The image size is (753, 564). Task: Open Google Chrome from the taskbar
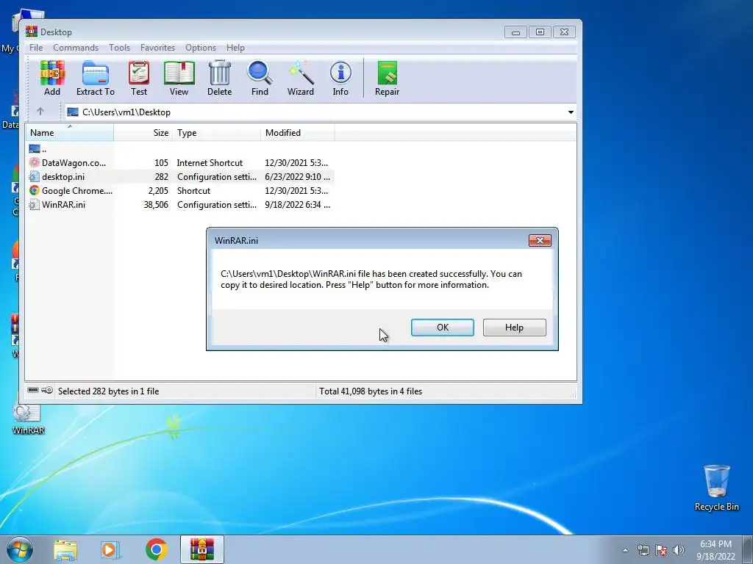(156, 549)
